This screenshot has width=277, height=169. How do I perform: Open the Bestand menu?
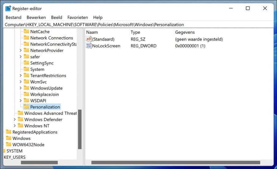click(x=14, y=17)
